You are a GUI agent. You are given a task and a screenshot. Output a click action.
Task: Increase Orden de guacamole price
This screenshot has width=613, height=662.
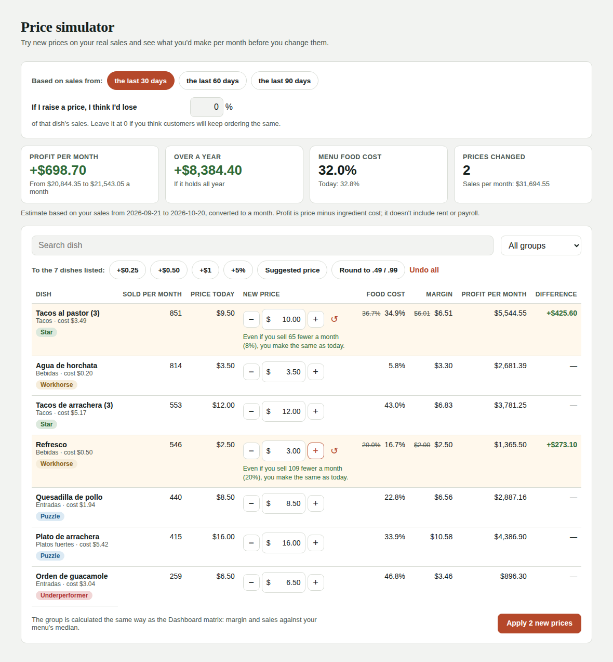(x=316, y=582)
